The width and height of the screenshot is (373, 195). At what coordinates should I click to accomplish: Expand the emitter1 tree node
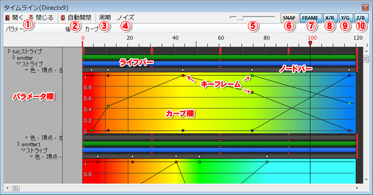pyautogui.click(x=19, y=144)
